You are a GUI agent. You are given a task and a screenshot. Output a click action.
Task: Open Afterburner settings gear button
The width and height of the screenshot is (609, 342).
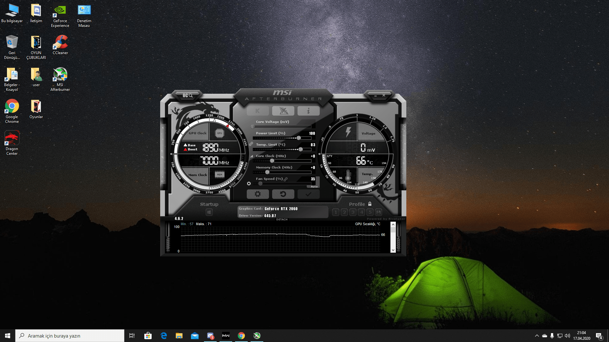(x=258, y=194)
